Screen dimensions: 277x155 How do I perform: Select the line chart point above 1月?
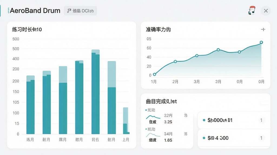(x=154, y=74)
